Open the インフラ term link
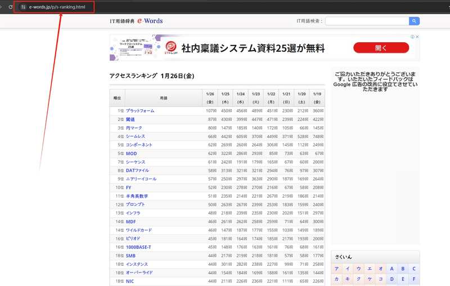 click(133, 213)
